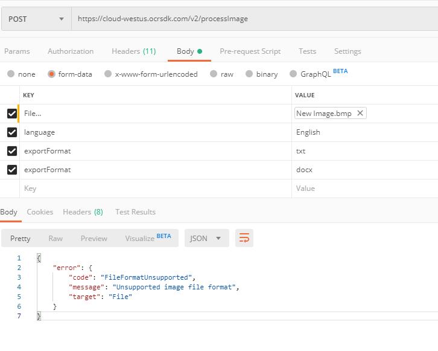Switch to Pretty response view
Image resolution: width=438 pixels, height=351 pixels.
pos(20,238)
